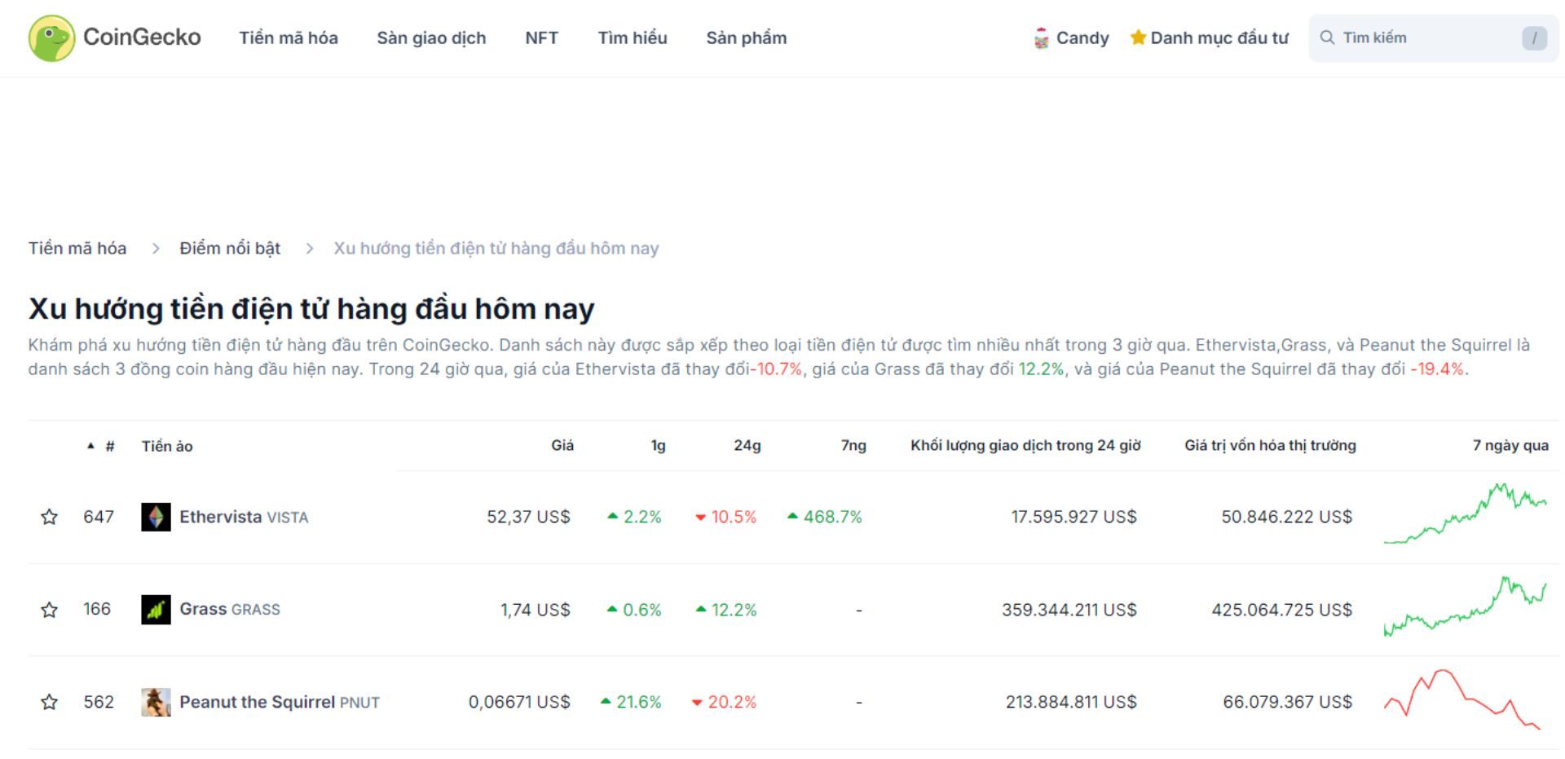Click the Peanut the Squirrel coin logo
This screenshot has height=759, width=1565.
(156, 701)
